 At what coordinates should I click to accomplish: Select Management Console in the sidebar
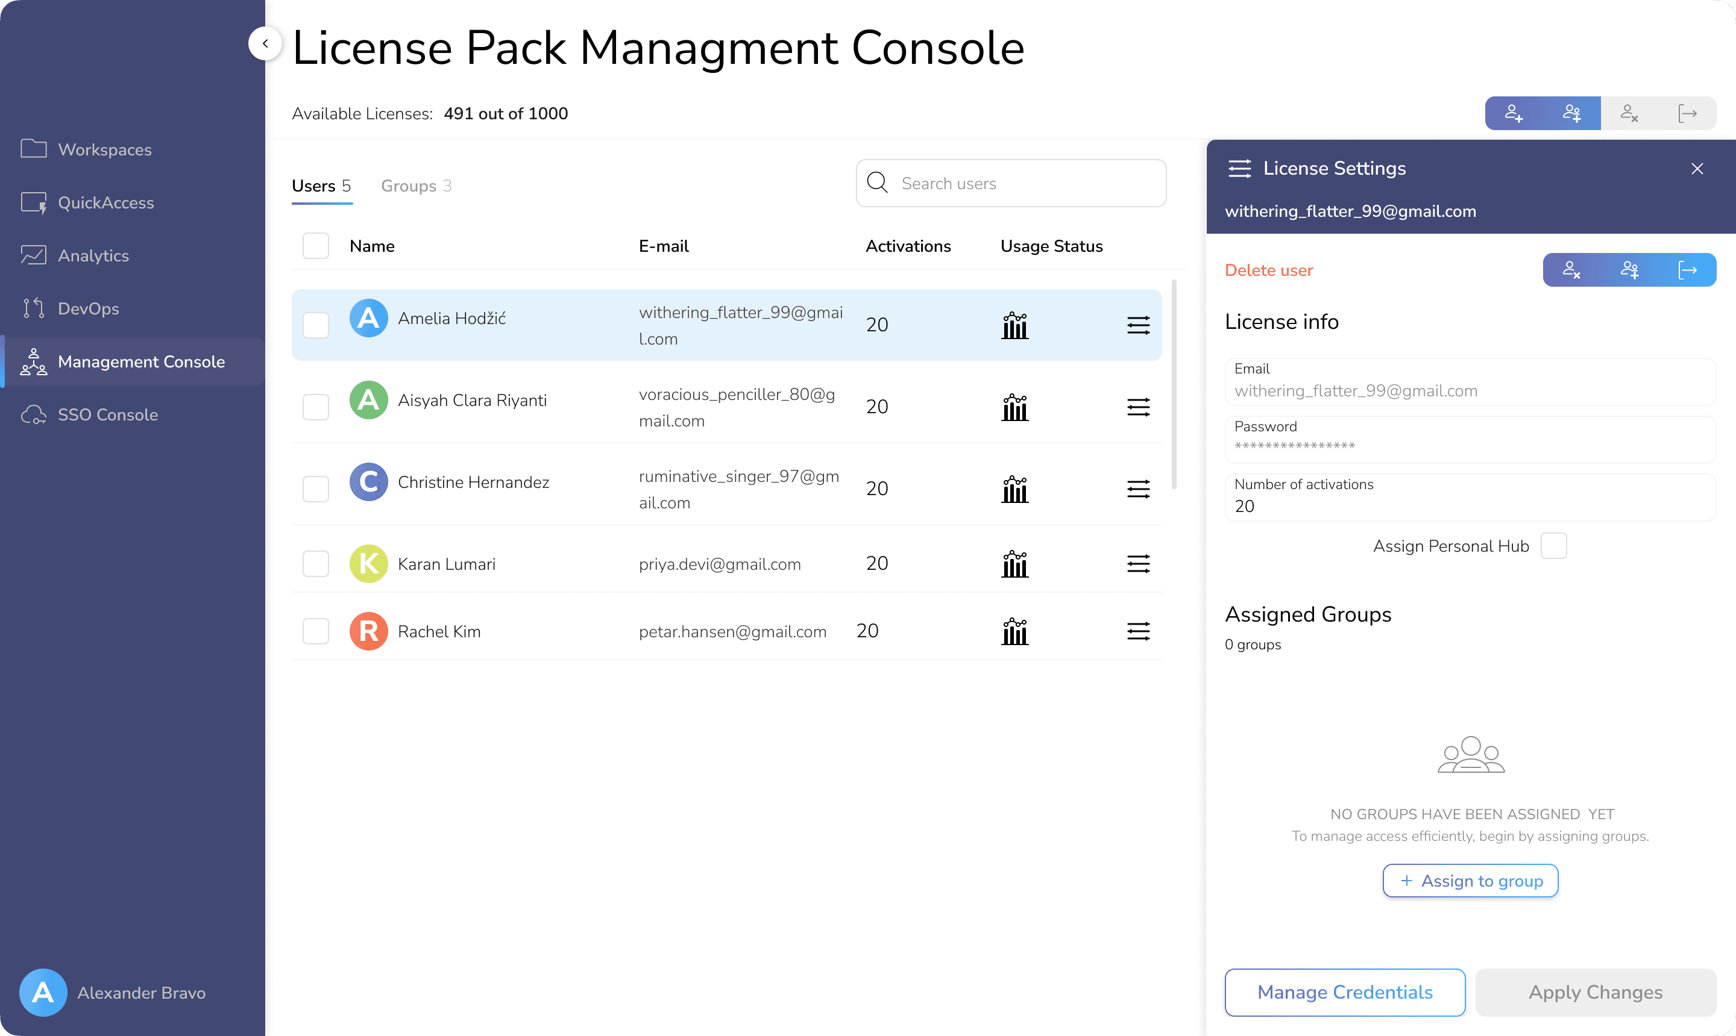coord(133,361)
